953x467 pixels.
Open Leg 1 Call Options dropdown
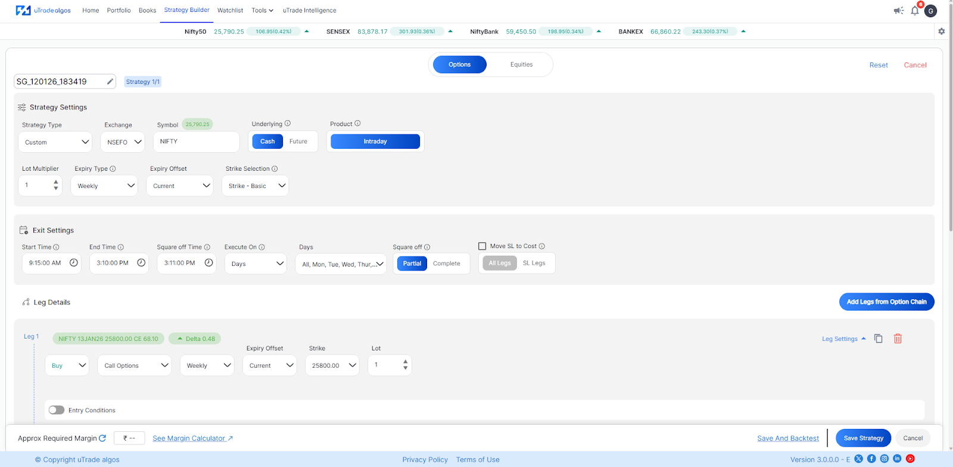[x=135, y=365]
